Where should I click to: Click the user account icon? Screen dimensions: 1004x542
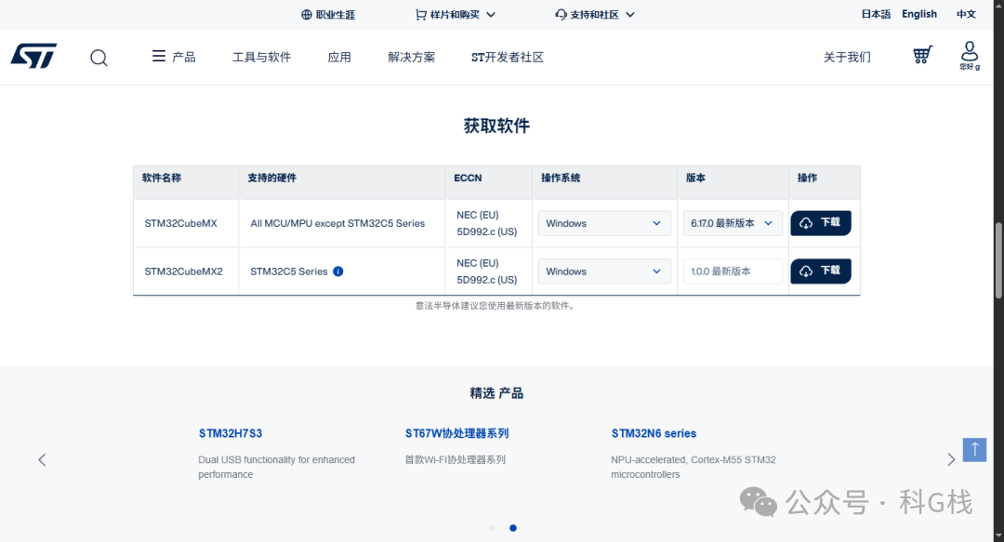pyautogui.click(x=970, y=51)
